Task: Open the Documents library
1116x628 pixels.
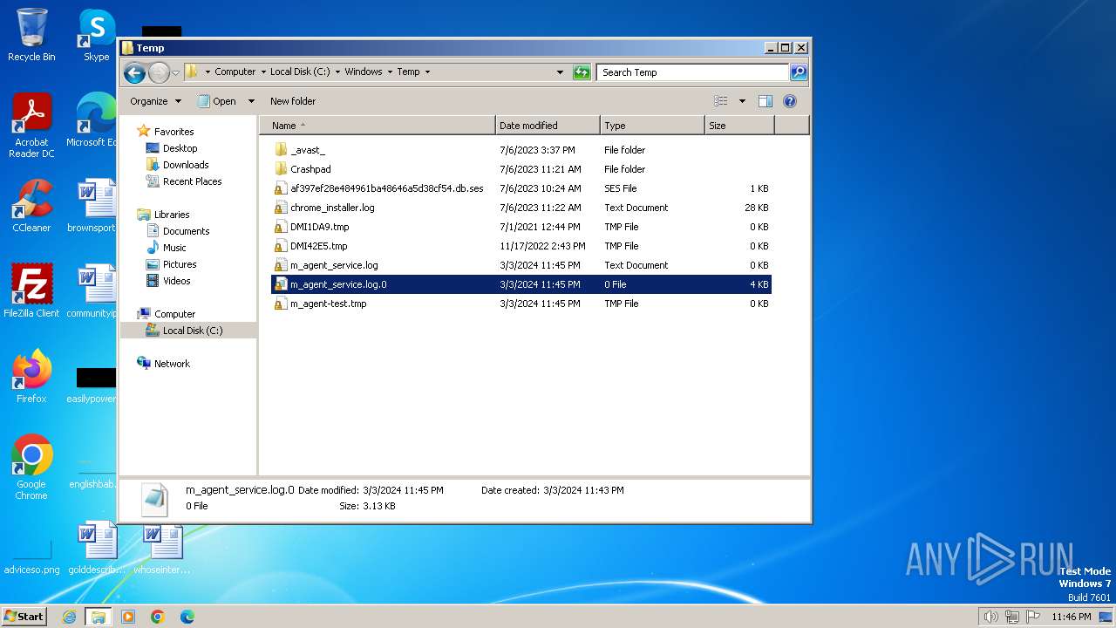Action: coord(186,231)
